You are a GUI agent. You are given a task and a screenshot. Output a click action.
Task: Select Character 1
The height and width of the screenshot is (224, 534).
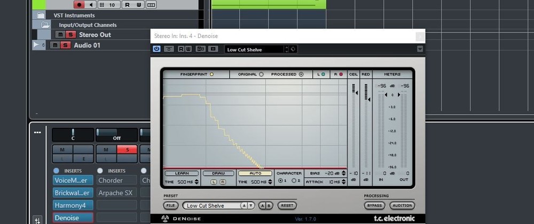click(x=280, y=181)
